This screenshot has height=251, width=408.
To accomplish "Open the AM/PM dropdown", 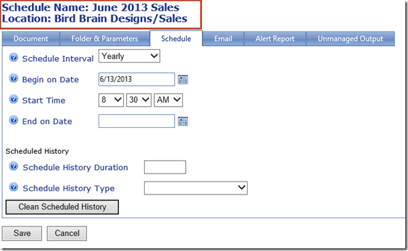I will (169, 100).
